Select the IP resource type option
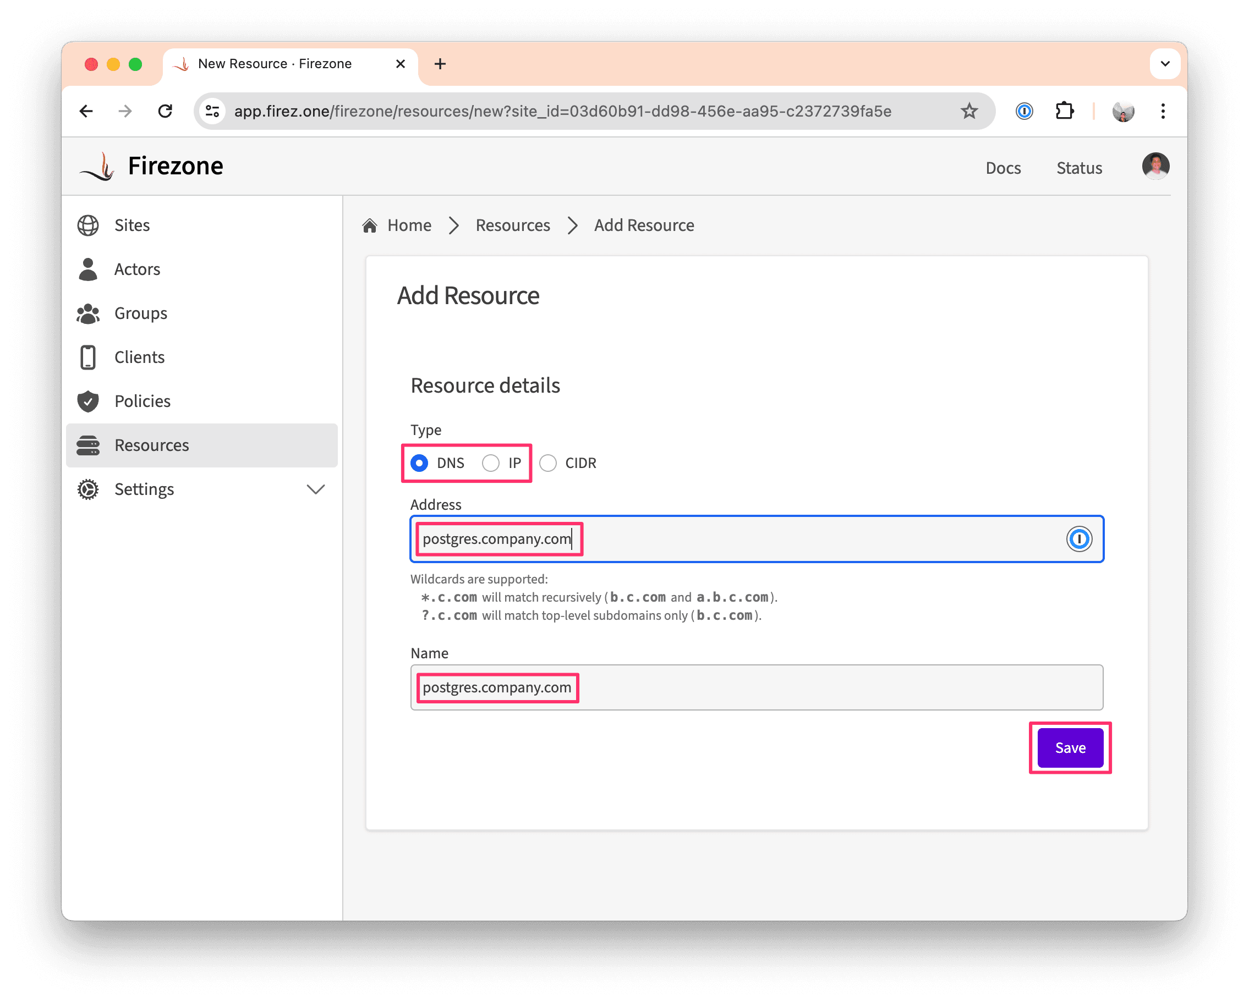The width and height of the screenshot is (1249, 1002). coord(491,463)
